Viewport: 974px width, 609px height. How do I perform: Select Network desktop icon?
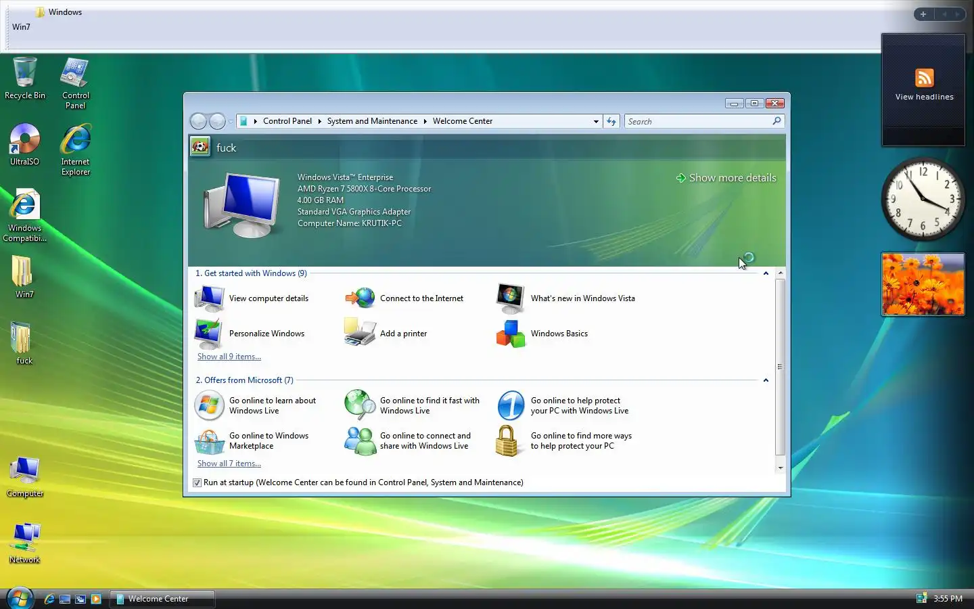click(25, 543)
